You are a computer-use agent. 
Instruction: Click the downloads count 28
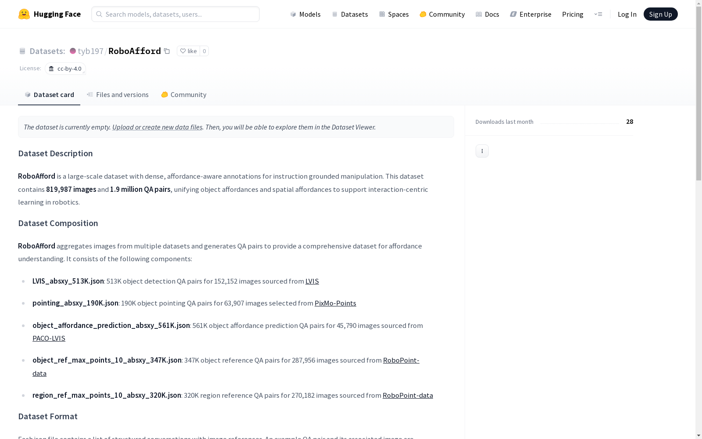(x=630, y=122)
